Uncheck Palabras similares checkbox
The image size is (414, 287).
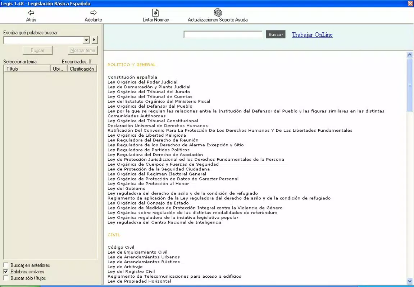tap(6, 272)
